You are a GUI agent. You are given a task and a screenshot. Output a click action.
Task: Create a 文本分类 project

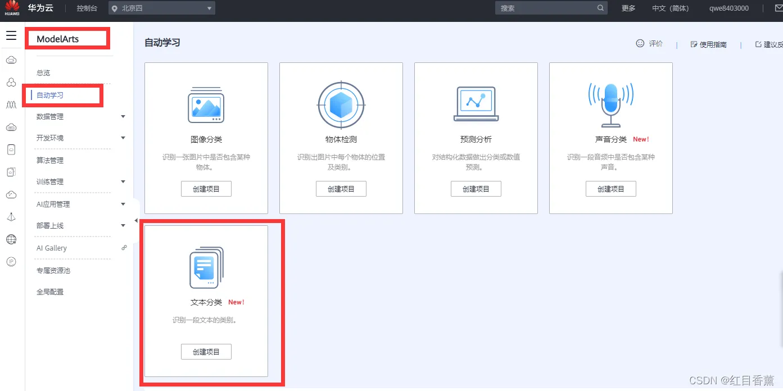point(206,352)
